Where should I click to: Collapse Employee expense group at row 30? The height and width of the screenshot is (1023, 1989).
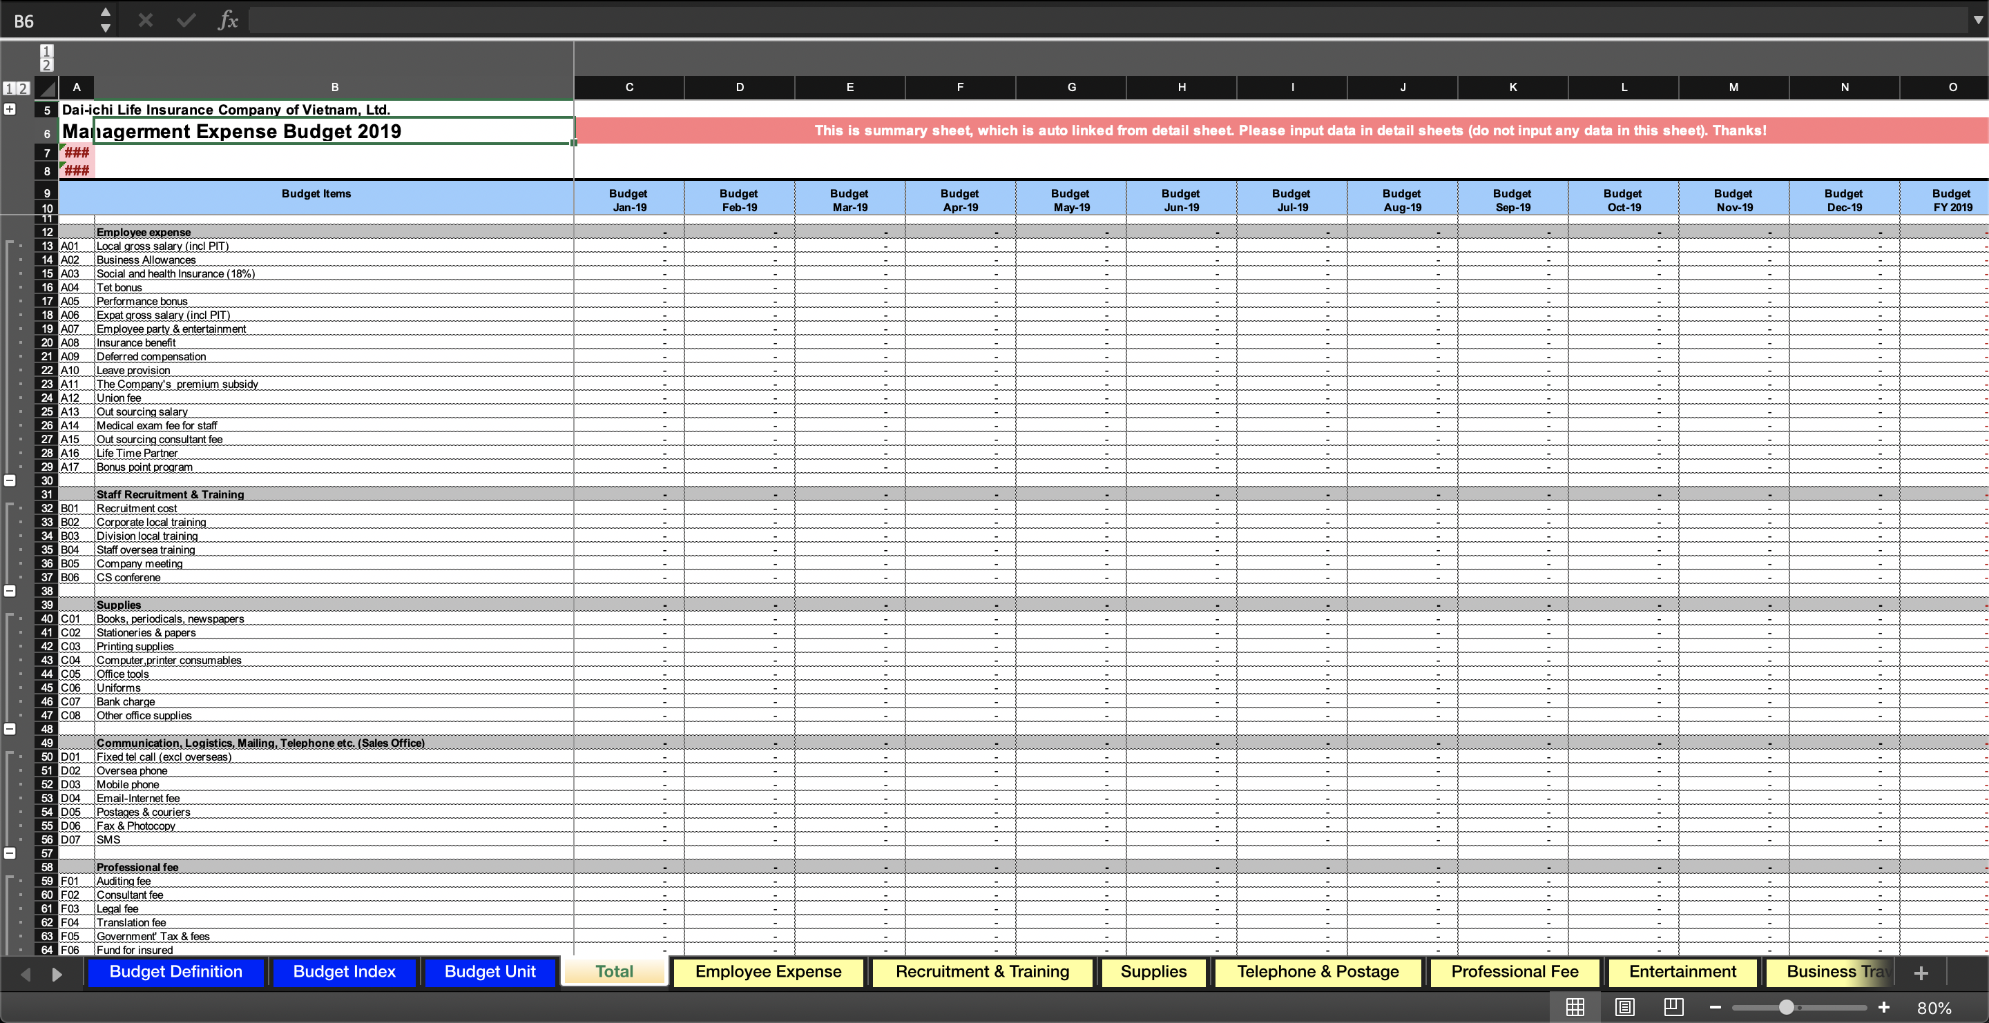click(10, 480)
